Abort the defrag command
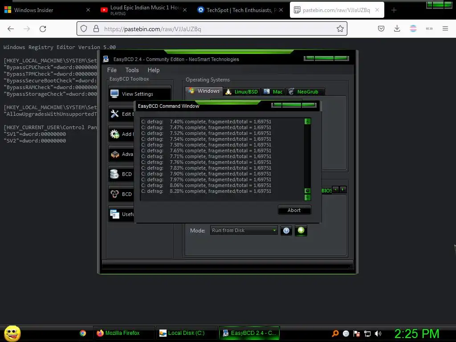This screenshot has width=456, height=342. tap(294, 210)
